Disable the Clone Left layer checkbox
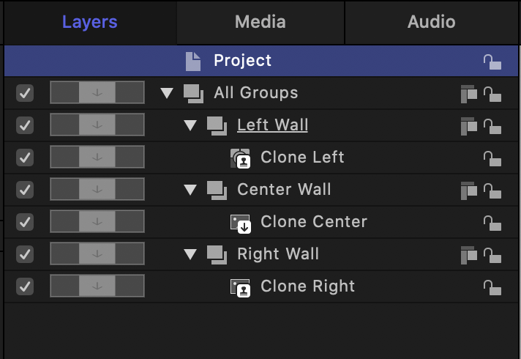Screen dimensions: 521x359 pyautogui.click(x=25, y=158)
